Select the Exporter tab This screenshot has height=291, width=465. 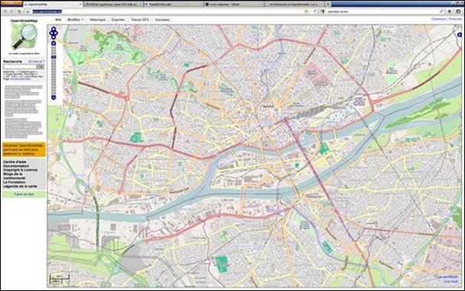(x=118, y=20)
